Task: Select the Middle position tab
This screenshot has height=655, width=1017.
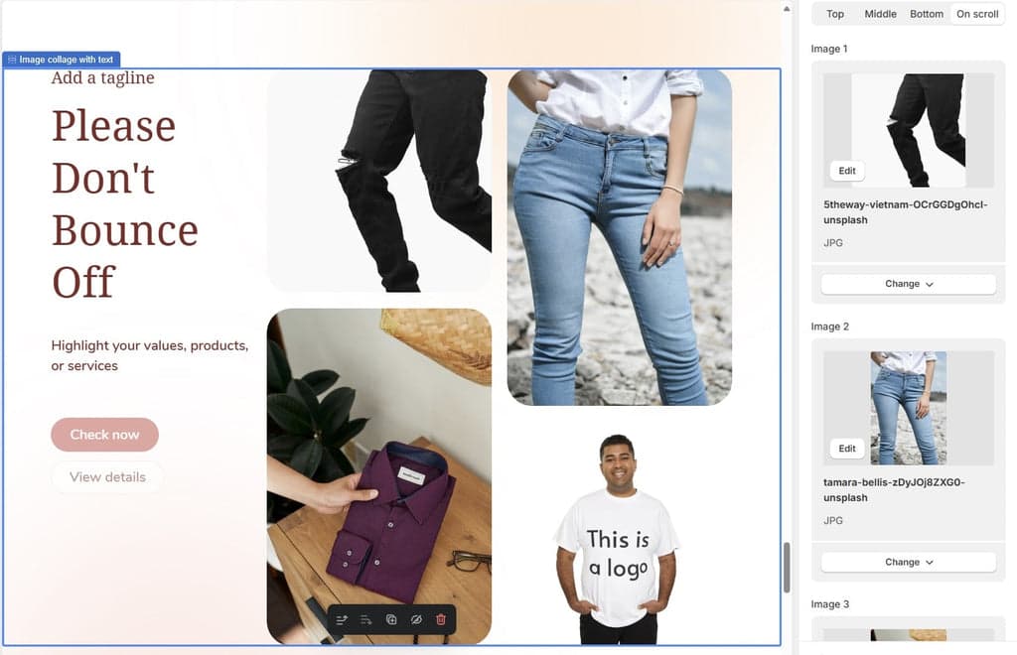Action: click(880, 14)
